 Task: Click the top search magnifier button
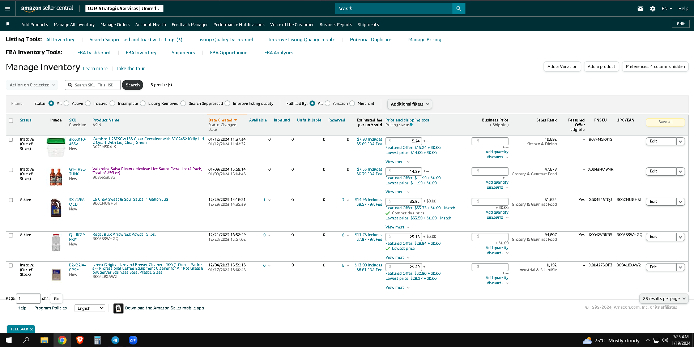click(x=459, y=9)
